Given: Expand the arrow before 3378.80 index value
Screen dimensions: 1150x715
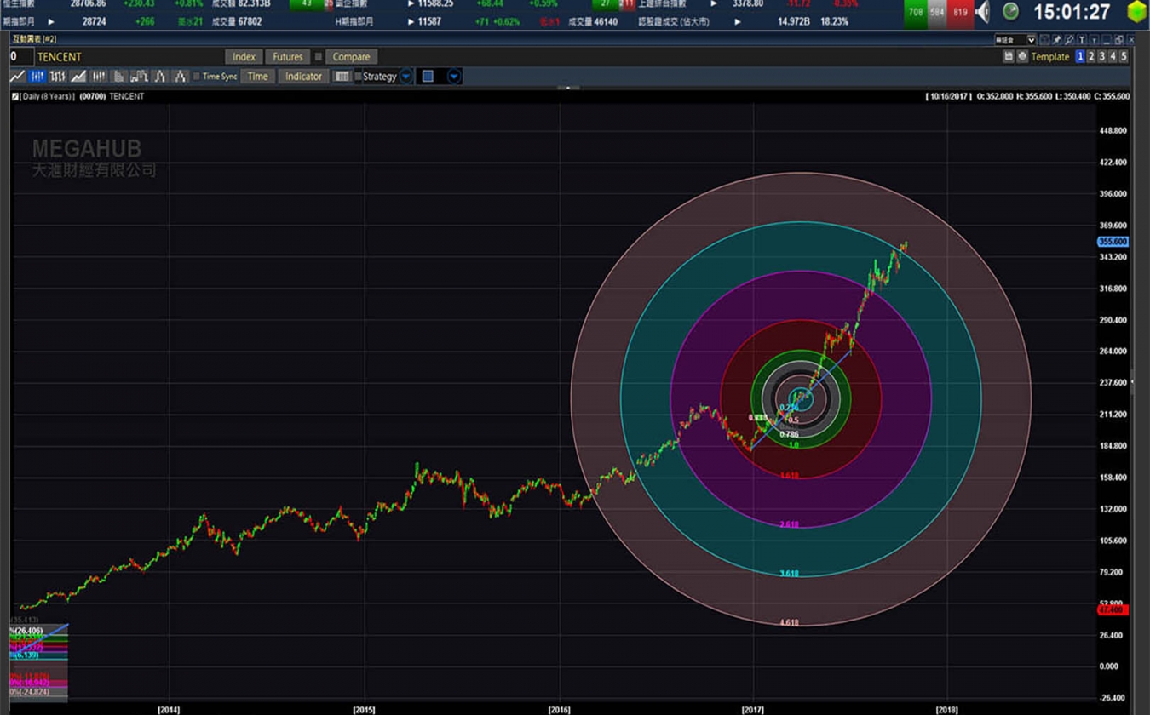Looking at the screenshot, I should (714, 4).
